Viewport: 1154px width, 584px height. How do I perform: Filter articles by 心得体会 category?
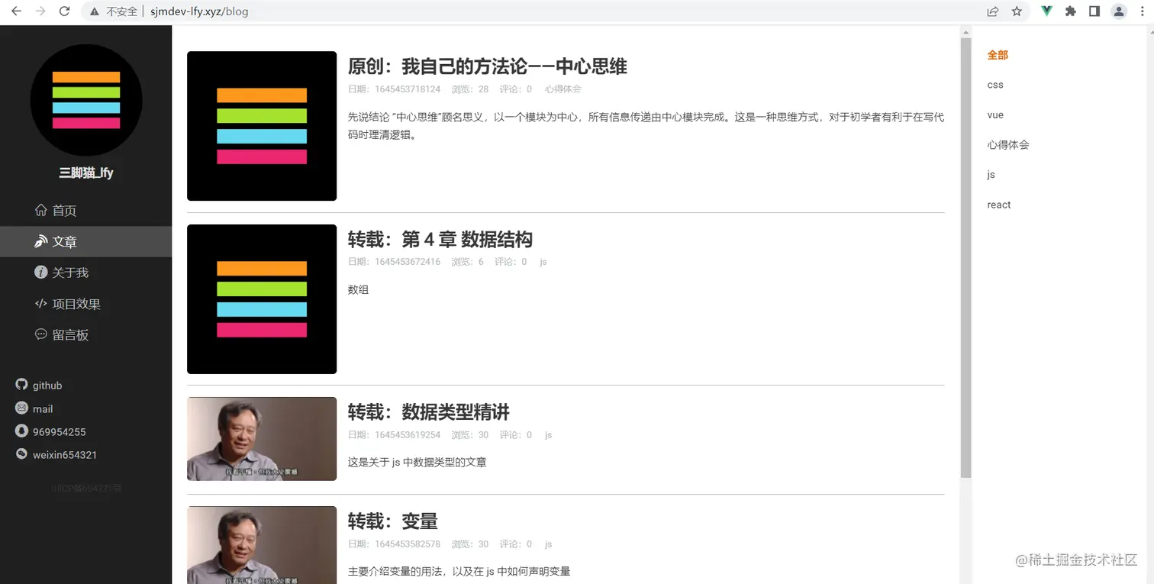pyautogui.click(x=1008, y=144)
